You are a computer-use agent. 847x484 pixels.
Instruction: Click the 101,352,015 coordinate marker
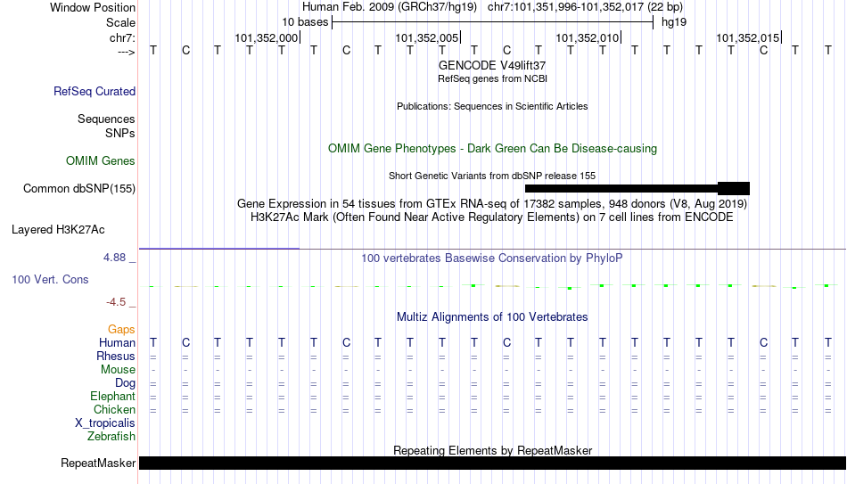pos(748,37)
